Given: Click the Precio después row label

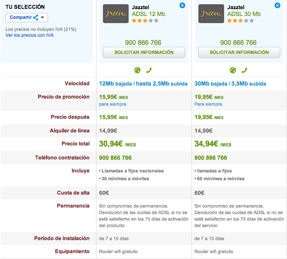Looking at the screenshot, I should pyautogui.click(x=70, y=117).
